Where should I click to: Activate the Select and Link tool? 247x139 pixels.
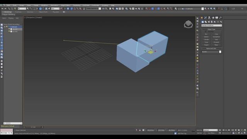(x=9, y=8)
